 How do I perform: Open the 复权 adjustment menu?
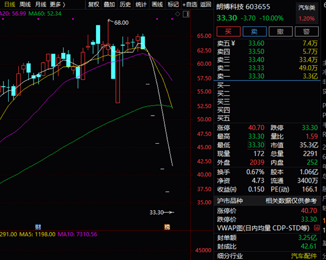tap(94, 4)
